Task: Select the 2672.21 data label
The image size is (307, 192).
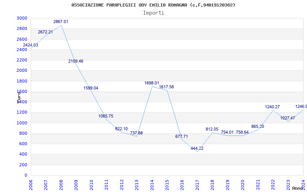Action: click(45, 32)
